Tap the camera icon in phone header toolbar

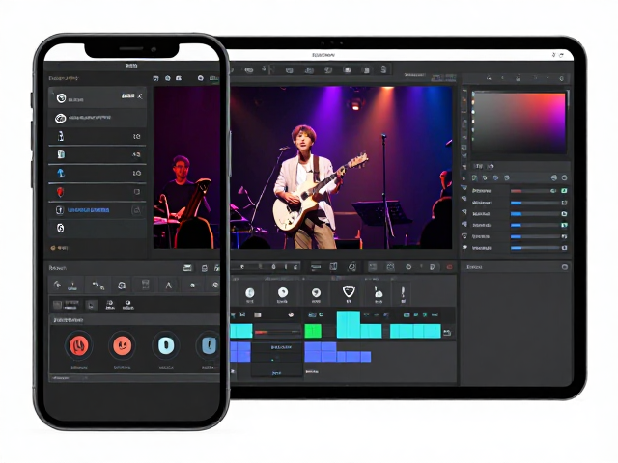click(179, 78)
